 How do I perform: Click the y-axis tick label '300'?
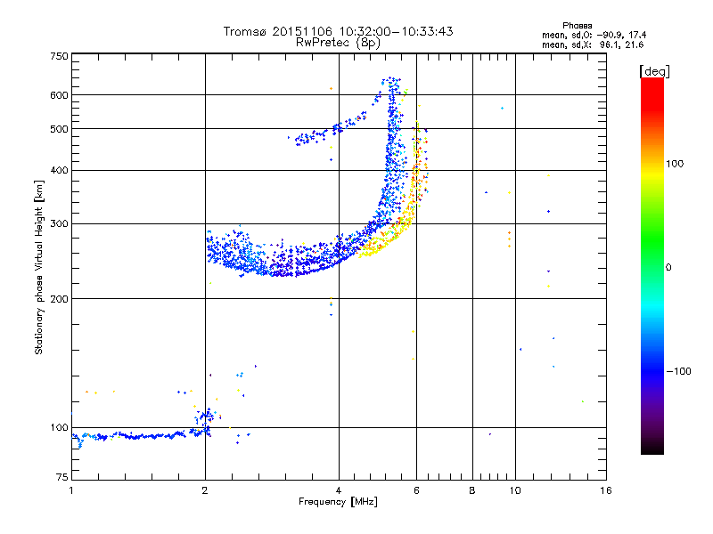pos(59,223)
